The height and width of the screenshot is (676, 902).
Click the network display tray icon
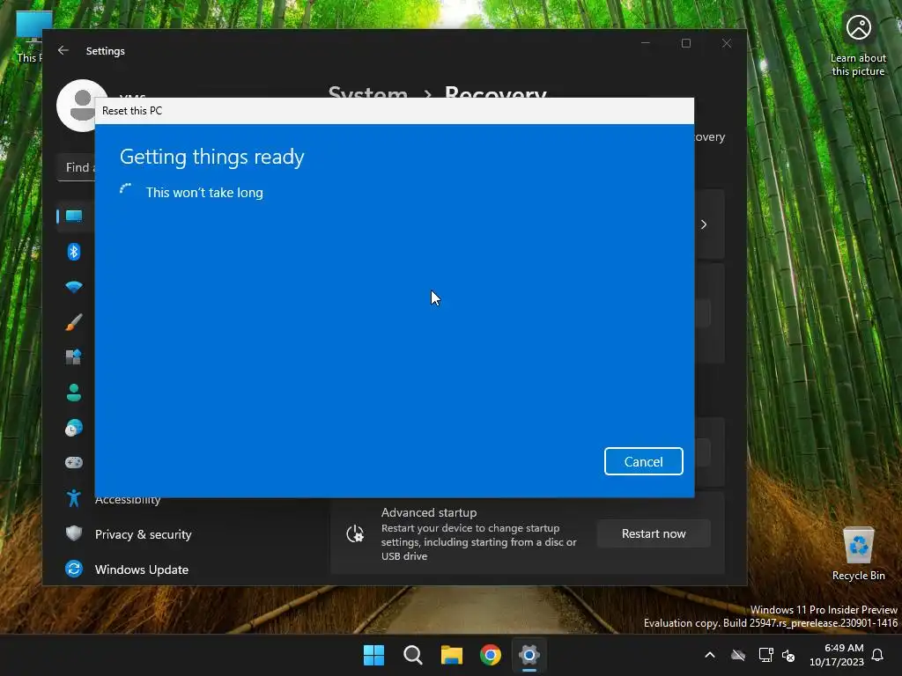pos(765,655)
